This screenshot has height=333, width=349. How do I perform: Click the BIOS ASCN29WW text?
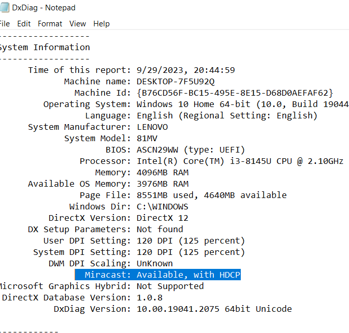157,150
